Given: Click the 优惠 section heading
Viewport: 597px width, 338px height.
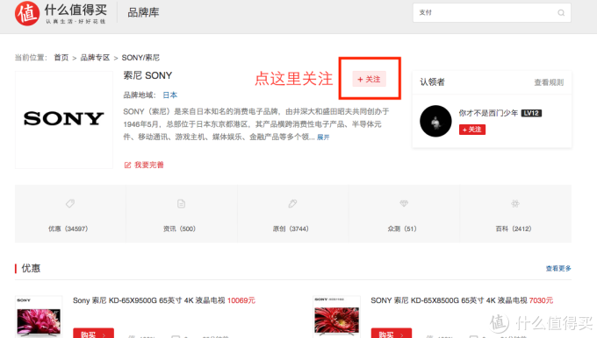Looking at the screenshot, I should [31, 268].
